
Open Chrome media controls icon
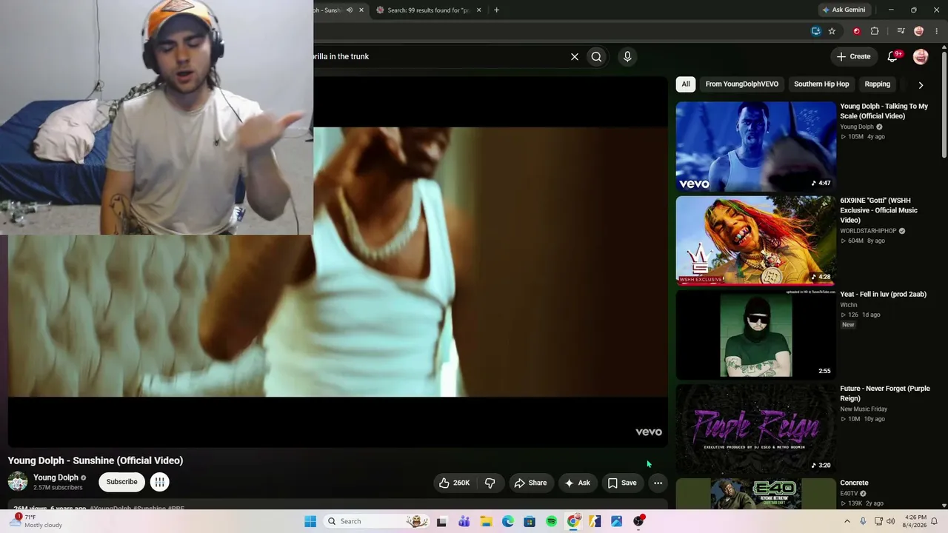click(901, 31)
